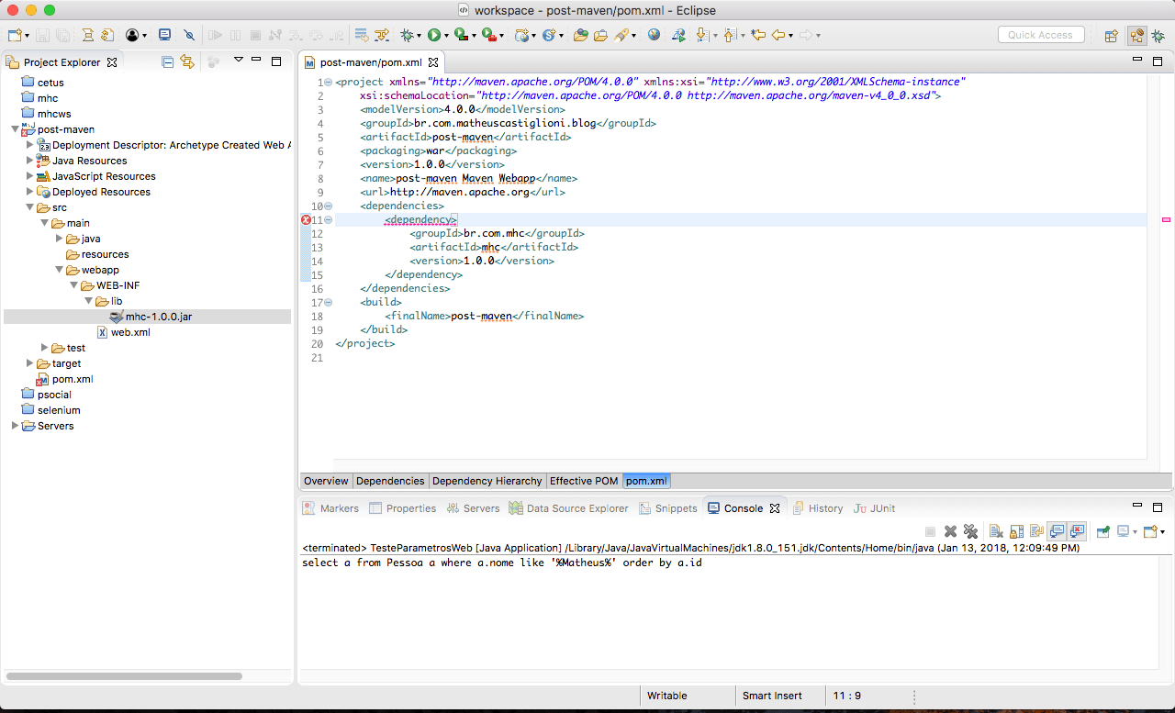The width and height of the screenshot is (1175, 713).
Task: Collapse the webapp folder
Action: 60,270
